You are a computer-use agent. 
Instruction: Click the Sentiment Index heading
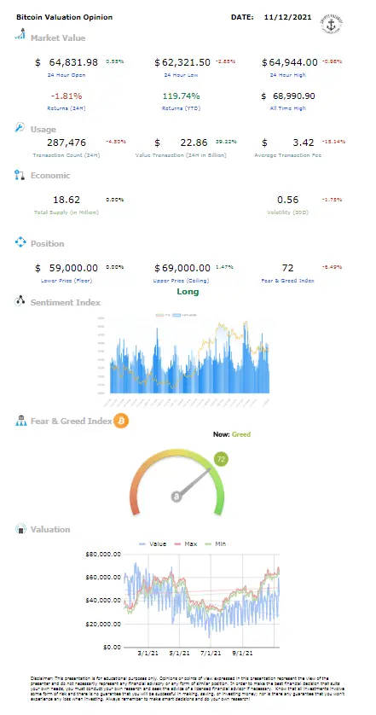point(66,302)
